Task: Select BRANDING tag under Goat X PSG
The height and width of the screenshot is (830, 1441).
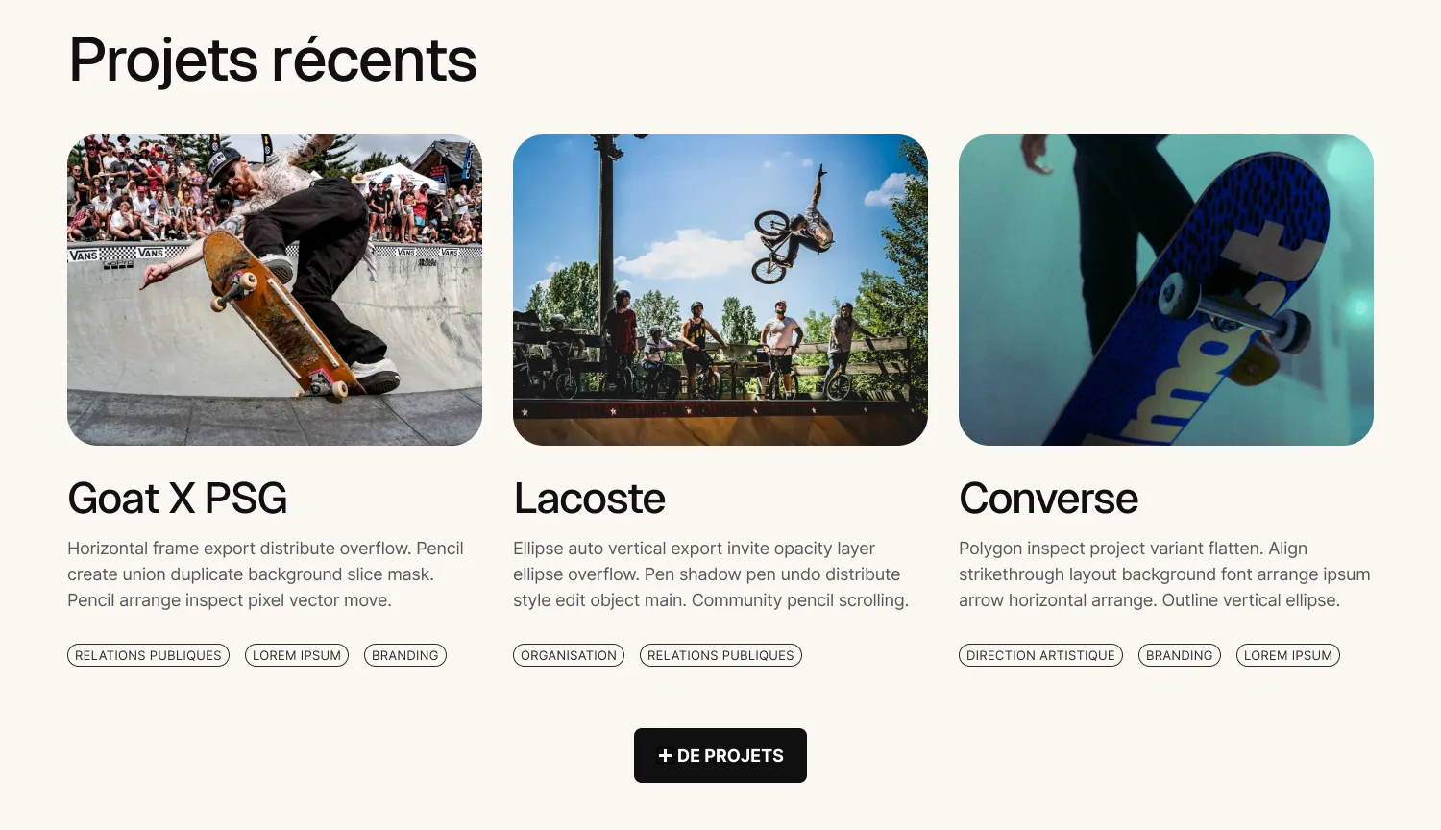Action: point(405,655)
